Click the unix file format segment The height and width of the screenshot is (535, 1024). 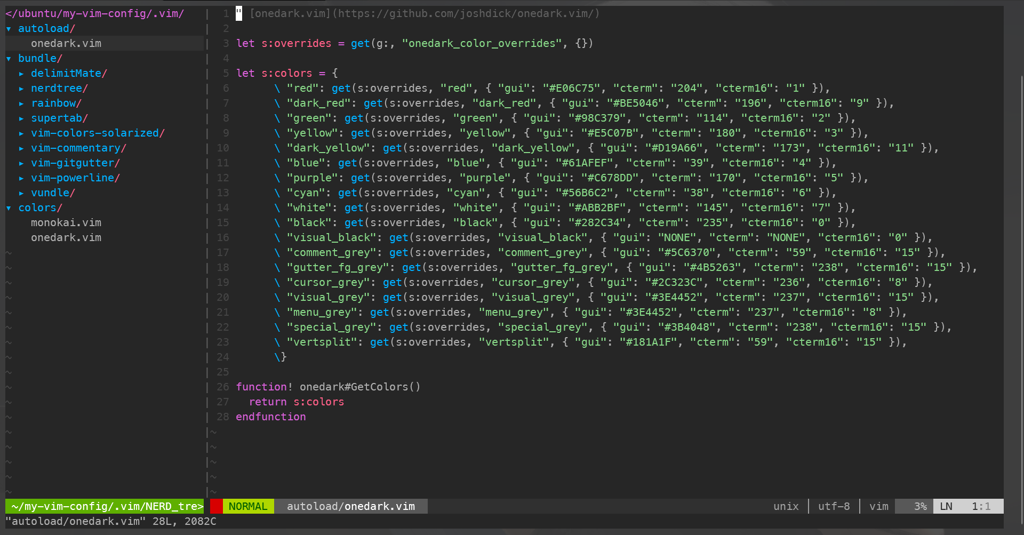pos(786,506)
